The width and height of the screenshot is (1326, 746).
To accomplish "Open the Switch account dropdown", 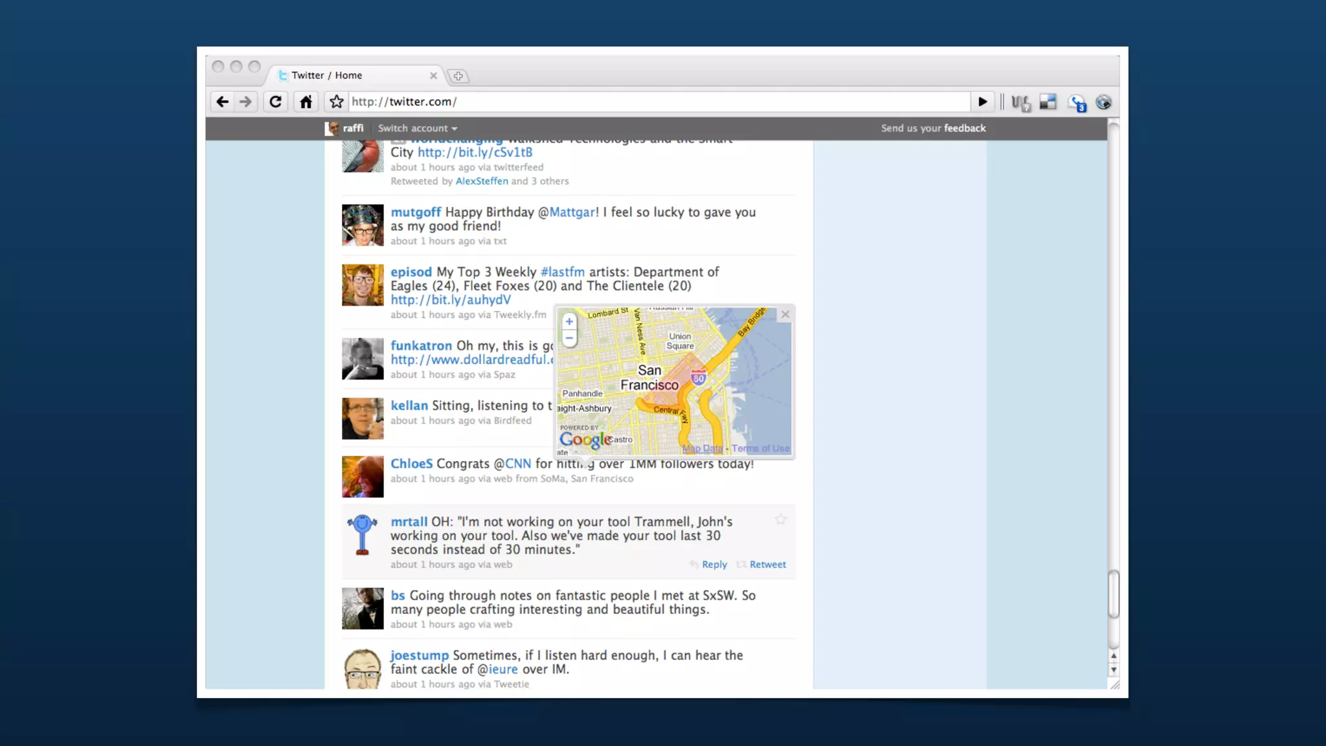I will (x=418, y=128).
